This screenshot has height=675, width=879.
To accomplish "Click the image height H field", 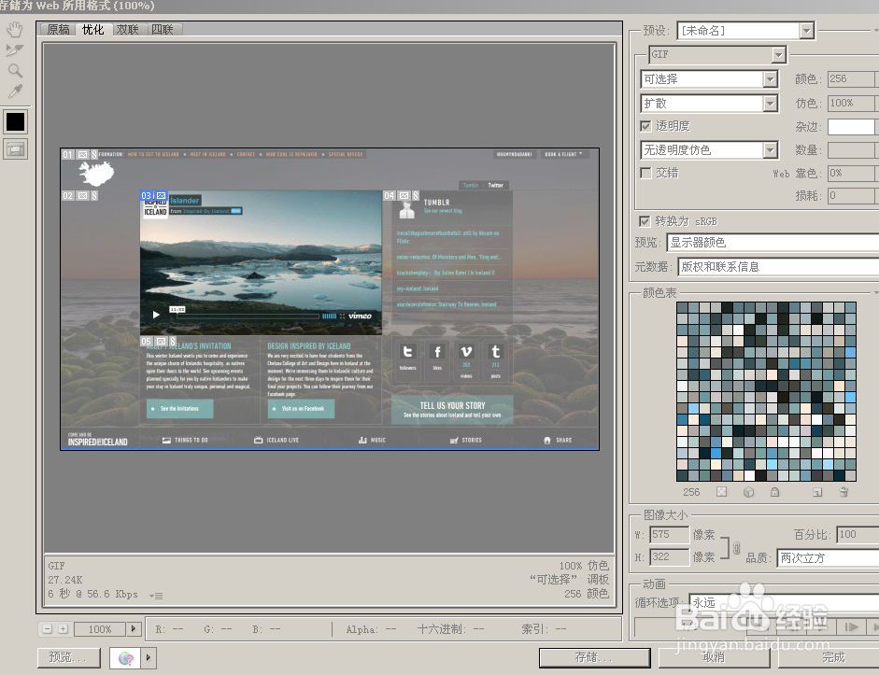I will point(670,556).
